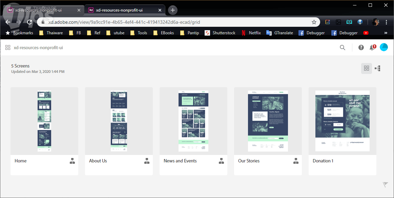This screenshot has height=198, width=394.
Task: Click the globe extension icon
Action: click(360, 22)
